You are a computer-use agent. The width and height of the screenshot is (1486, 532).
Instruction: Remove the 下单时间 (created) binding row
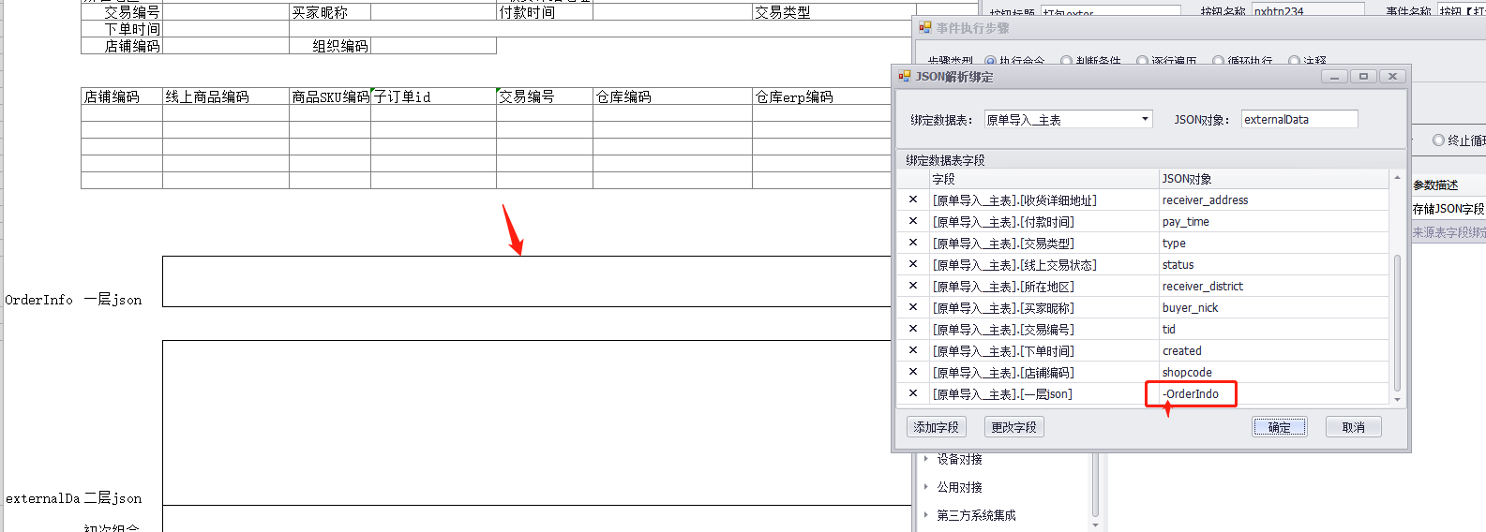(x=913, y=350)
